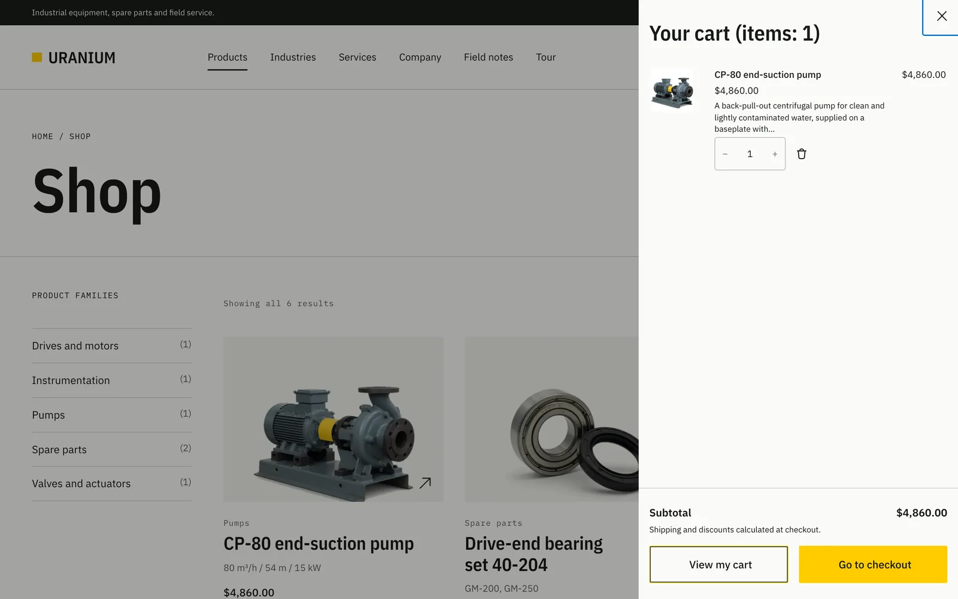
Task: Click the Pumps category label above CP-80
Action: 237,523
